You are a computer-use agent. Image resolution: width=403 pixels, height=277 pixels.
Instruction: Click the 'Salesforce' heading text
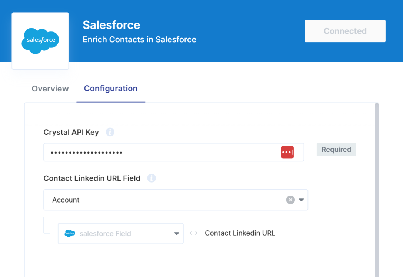tap(111, 25)
